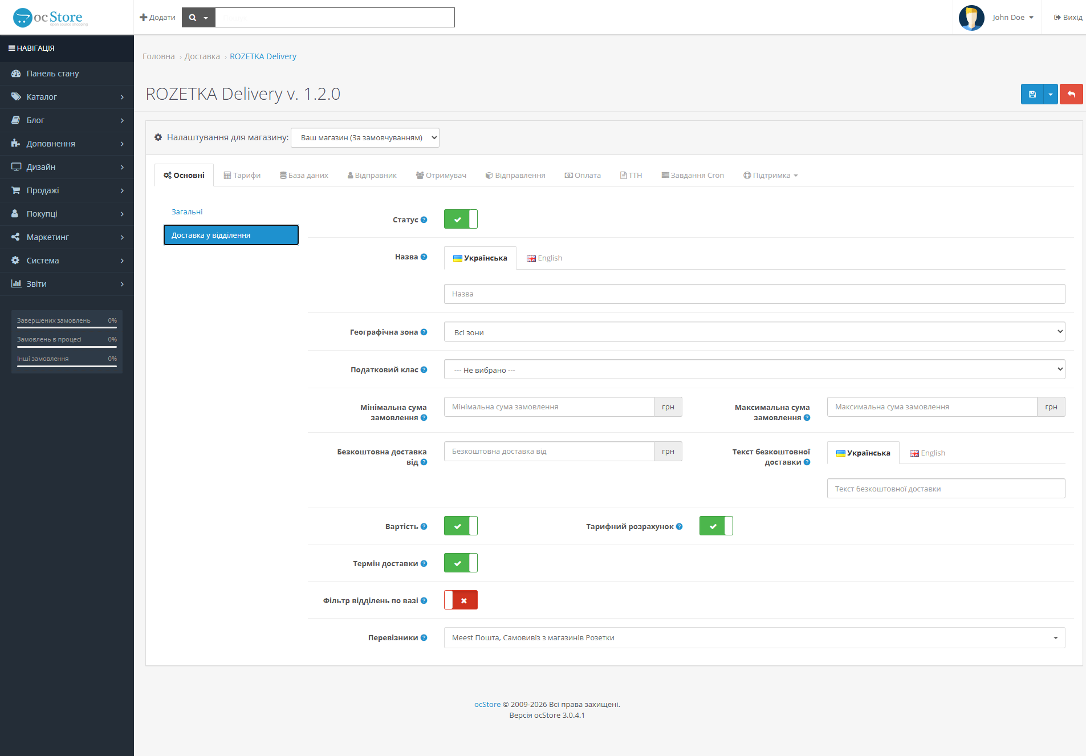Image resolution: width=1086 pixels, height=756 pixels.
Task: Click help icon next to Податковий клас
Action: pos(424,369)
